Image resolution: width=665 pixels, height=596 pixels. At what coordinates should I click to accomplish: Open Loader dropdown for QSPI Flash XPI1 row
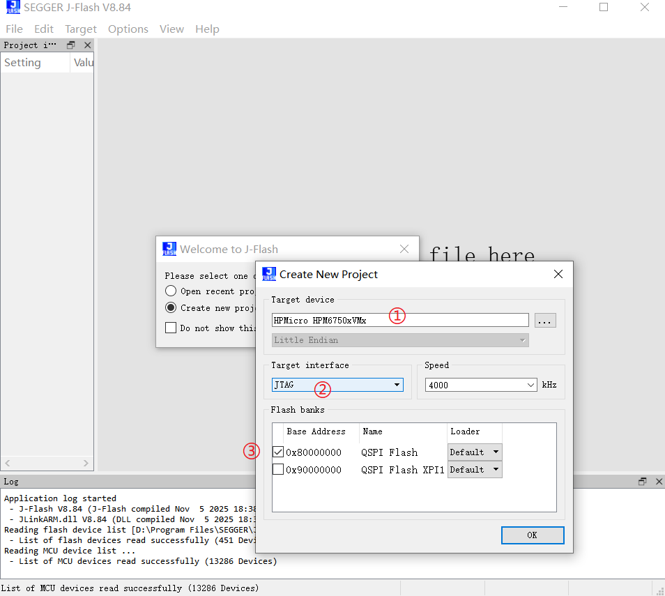(x=475, y=470)
